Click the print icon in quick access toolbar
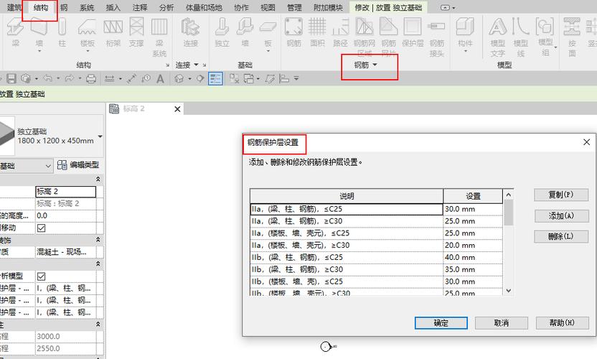597x359 pixels. point(91,78)
